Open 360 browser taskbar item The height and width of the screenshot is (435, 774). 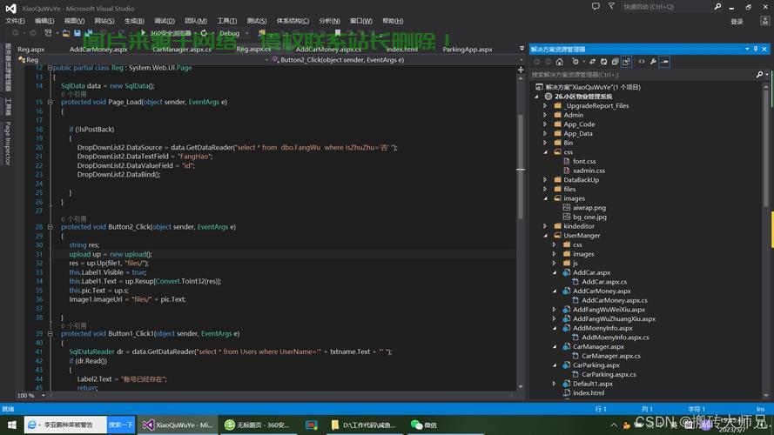pyautogui.click(x=257, y=425)
